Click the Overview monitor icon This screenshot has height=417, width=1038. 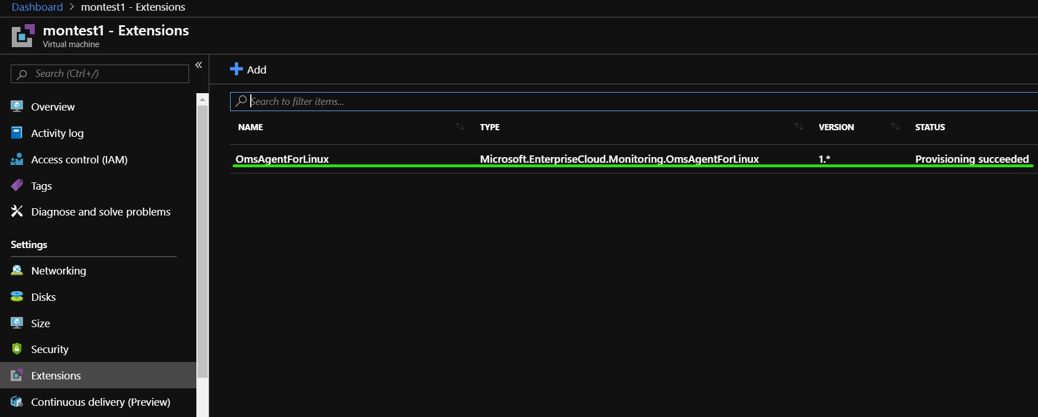pyautogui.click(x=17, y=106)
